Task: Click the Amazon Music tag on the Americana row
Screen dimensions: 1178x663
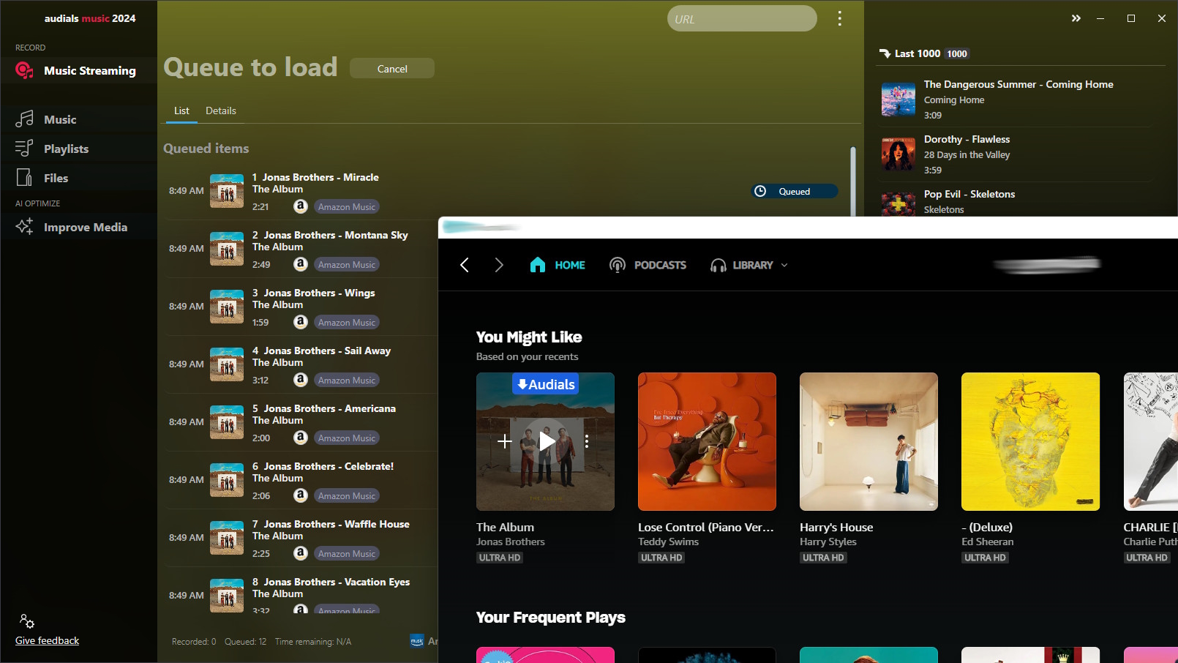Action: [x=347, y=438]
